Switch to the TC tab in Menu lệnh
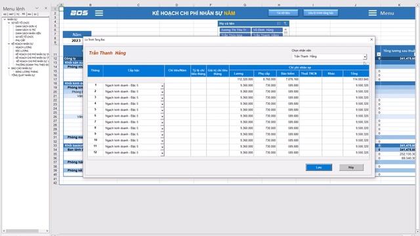420x236 pixels. coord(18,14)
